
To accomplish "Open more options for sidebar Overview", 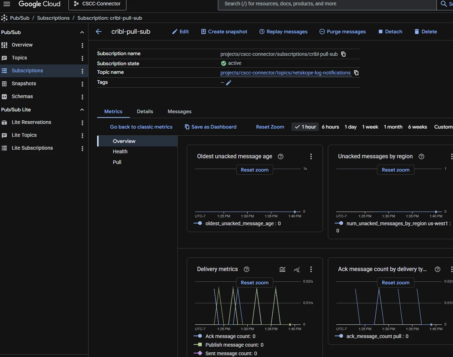I will [x=82, y=45].
